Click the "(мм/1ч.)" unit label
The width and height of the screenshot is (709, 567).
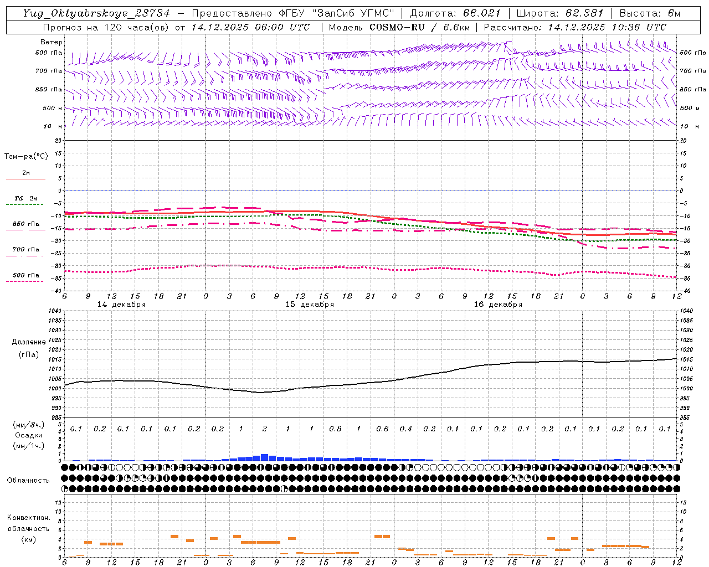click(29, 446)
